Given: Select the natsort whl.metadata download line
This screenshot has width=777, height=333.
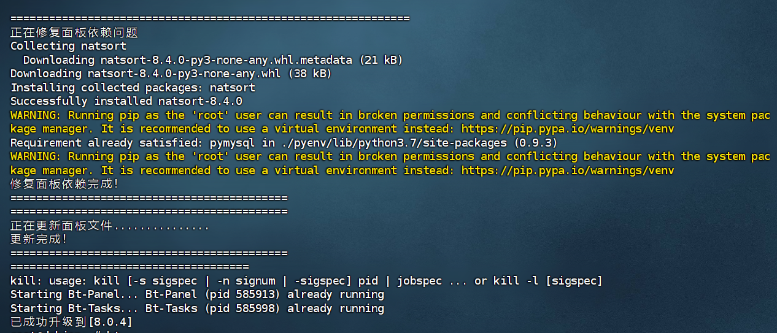Looking at the screenshot, I should [x=213, y=60].
